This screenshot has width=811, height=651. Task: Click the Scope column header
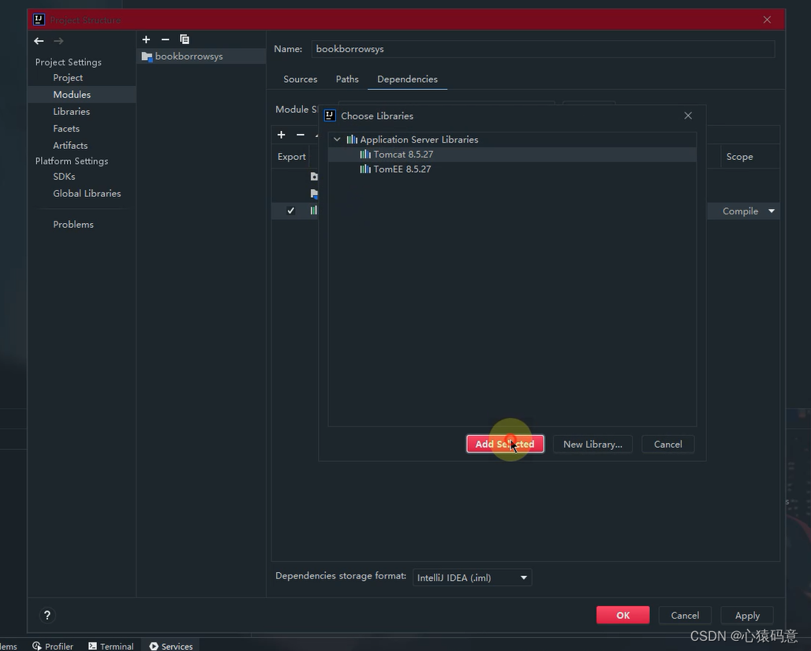[x=740, y=157]
